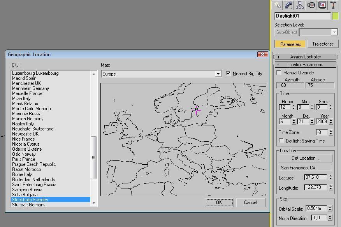Click the magenta location marker on map

196,110
